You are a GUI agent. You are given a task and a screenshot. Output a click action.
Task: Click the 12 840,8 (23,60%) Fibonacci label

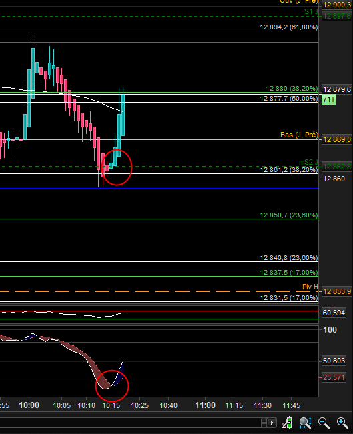pyautogui.click(x=289, y=258)
